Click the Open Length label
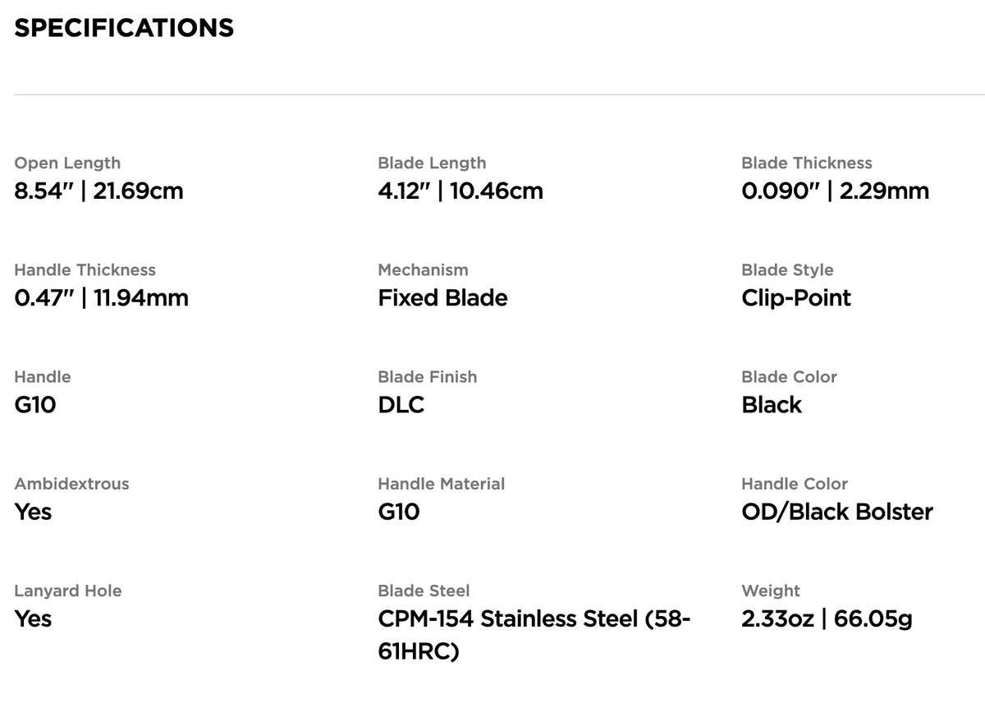 pyautogui.click(x=67, y=163)
